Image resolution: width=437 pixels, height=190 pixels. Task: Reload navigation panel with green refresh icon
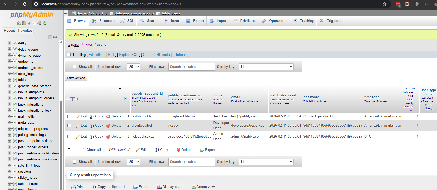[x=44, y=23]
